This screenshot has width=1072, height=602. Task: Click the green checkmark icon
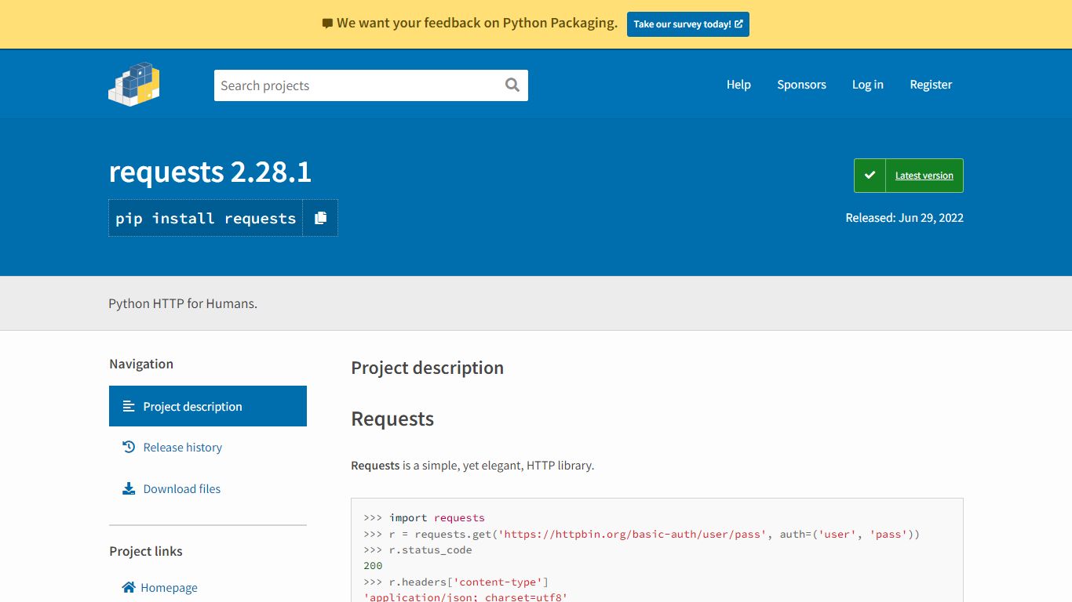pos(870,176)
